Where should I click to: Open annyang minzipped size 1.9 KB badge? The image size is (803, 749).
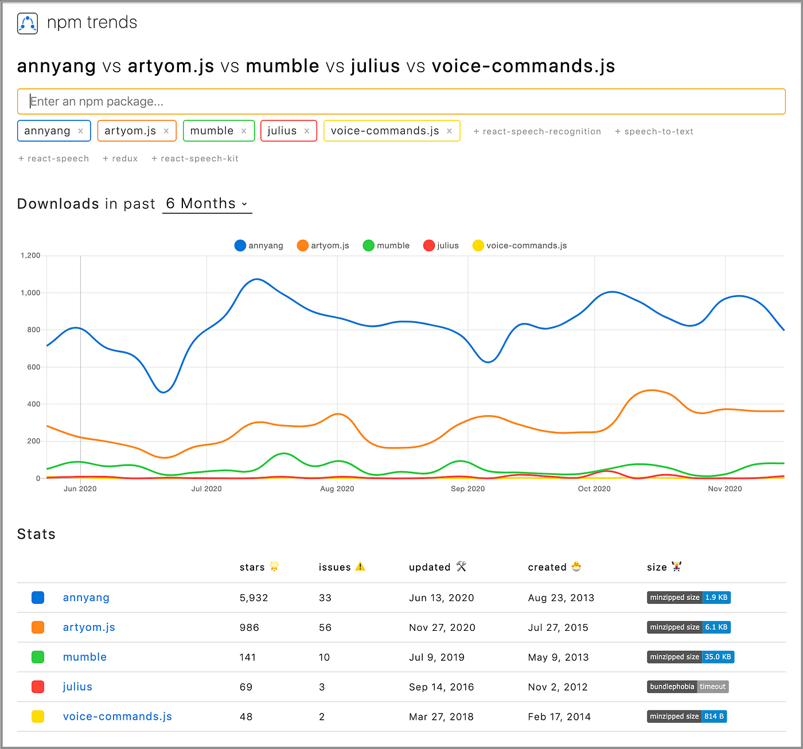tap(689, 598)
